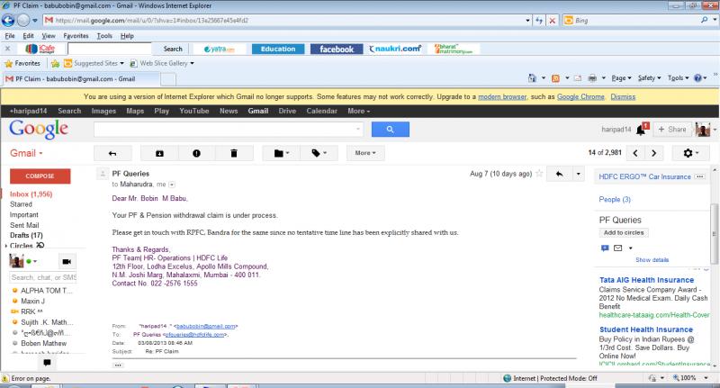Open the zoom level 100% control
This screenshot has width=720, height=388.
point(690,378)
